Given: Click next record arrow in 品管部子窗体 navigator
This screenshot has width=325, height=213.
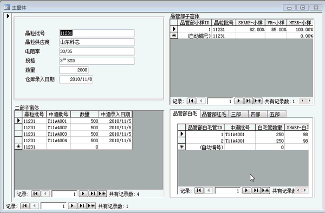Looking at the screenshot, I should pyautogui.click(x=238, y=101).
